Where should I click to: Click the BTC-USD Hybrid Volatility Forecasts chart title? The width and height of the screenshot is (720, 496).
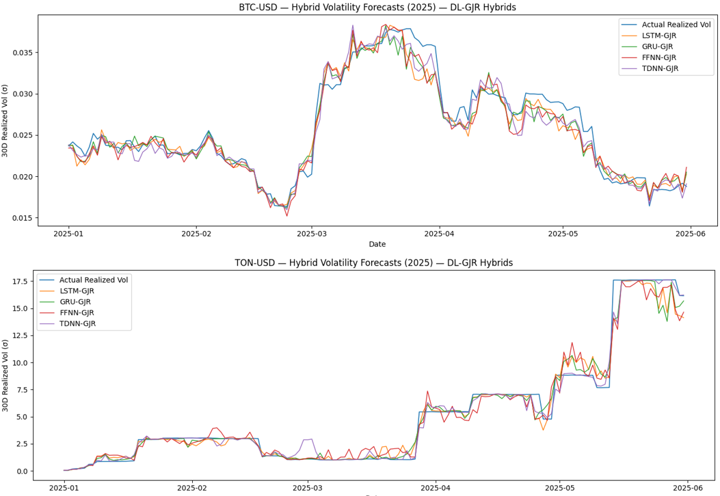point(377,8)
